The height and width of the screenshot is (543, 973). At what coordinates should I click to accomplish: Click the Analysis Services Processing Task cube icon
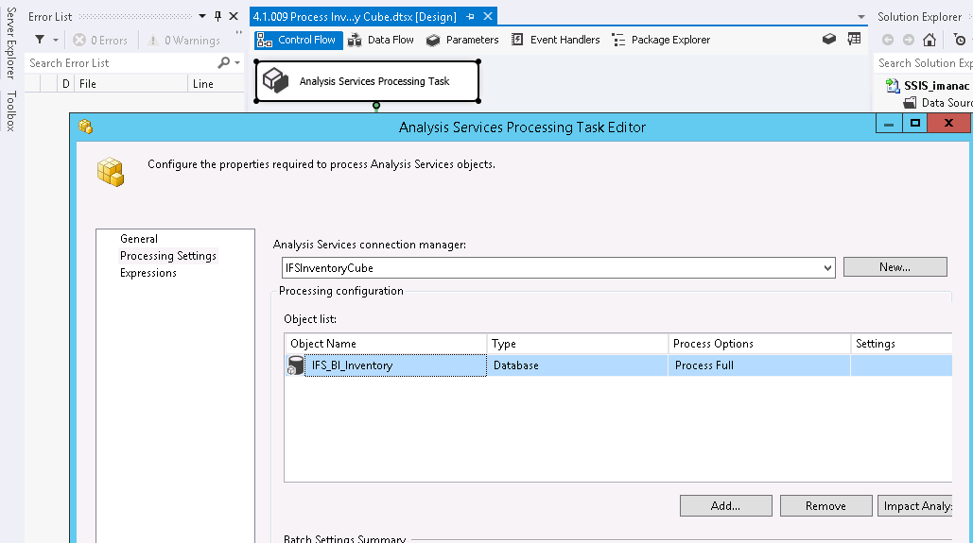coord(275,81)
